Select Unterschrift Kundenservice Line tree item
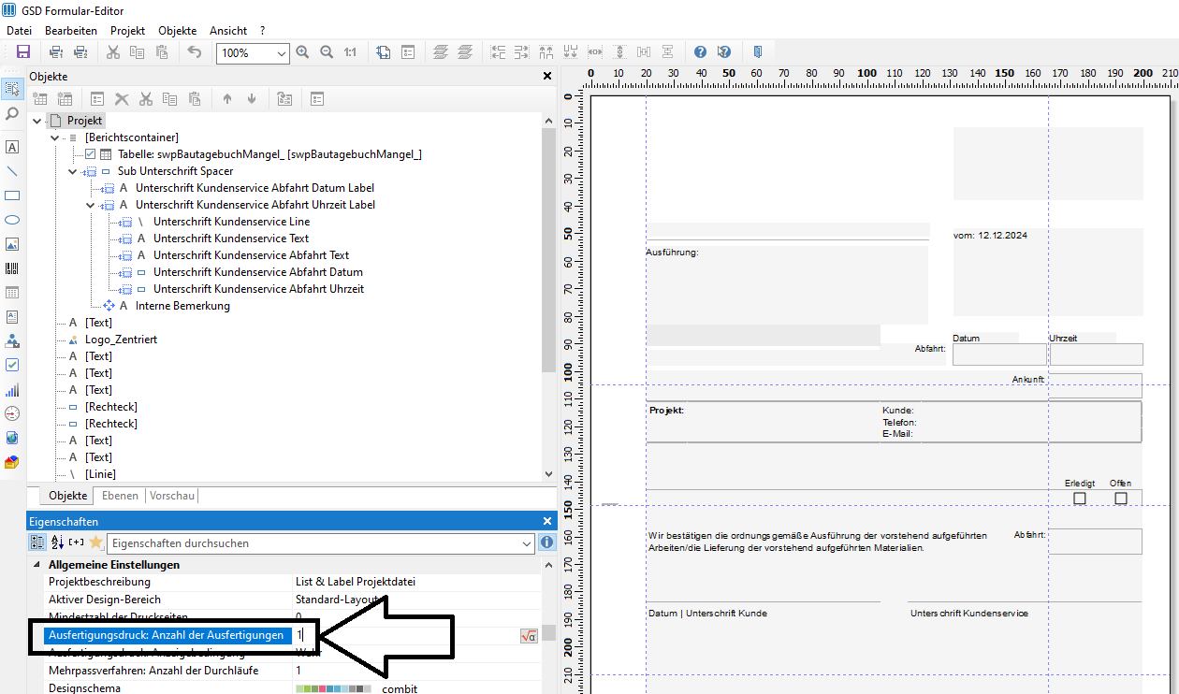The image size is (1179, 694). (231, 222)
